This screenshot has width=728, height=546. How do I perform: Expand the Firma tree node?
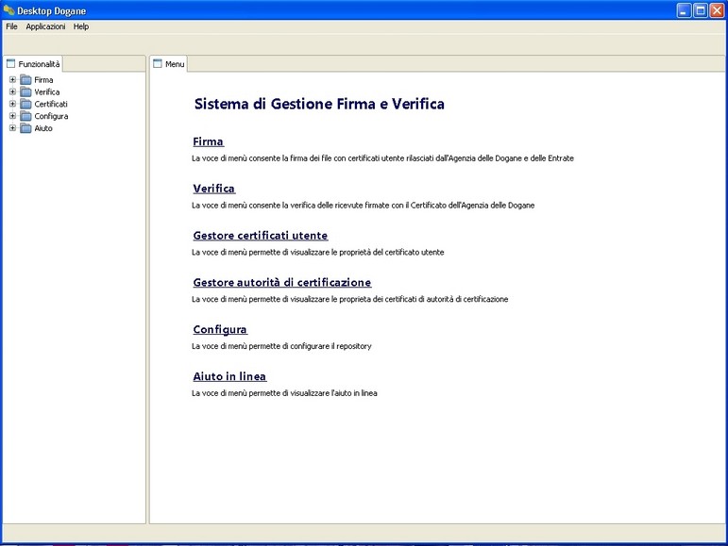click(x=12, y=80)
